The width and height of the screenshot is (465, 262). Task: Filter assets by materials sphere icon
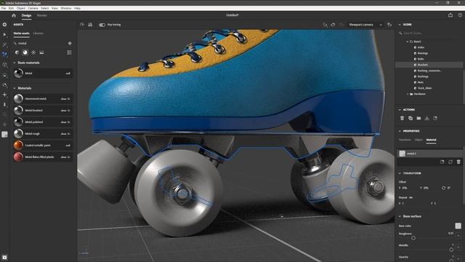(x=25, y=52)
